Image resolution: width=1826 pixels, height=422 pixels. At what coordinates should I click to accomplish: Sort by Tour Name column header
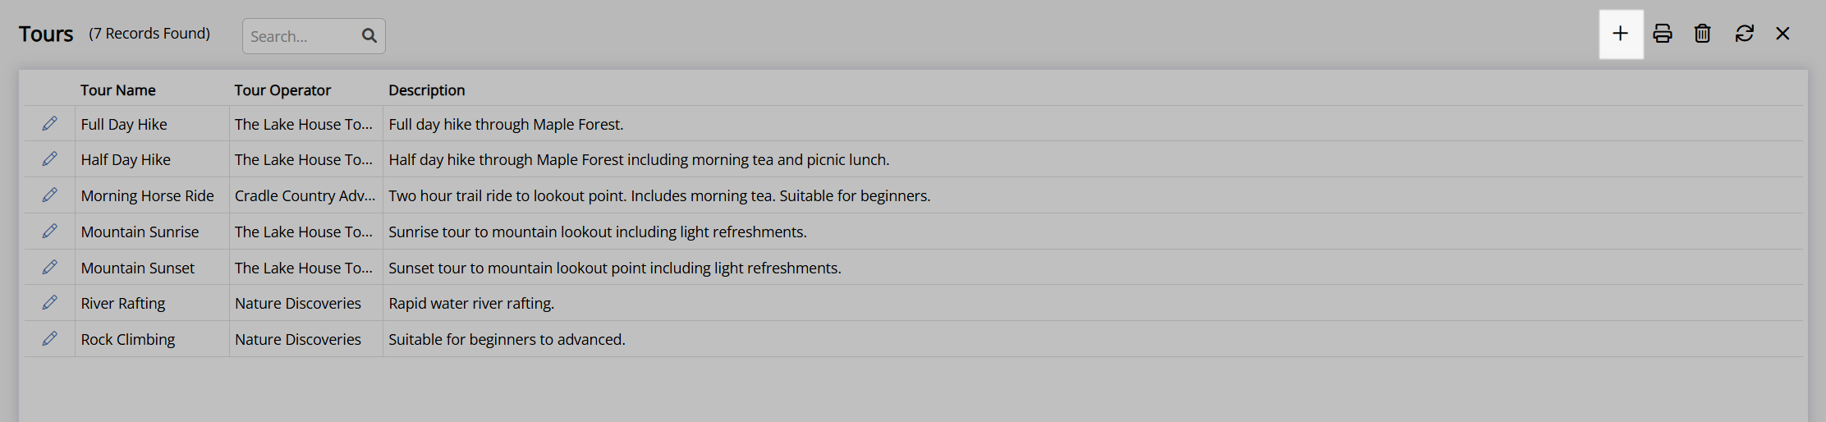(118, 90)
